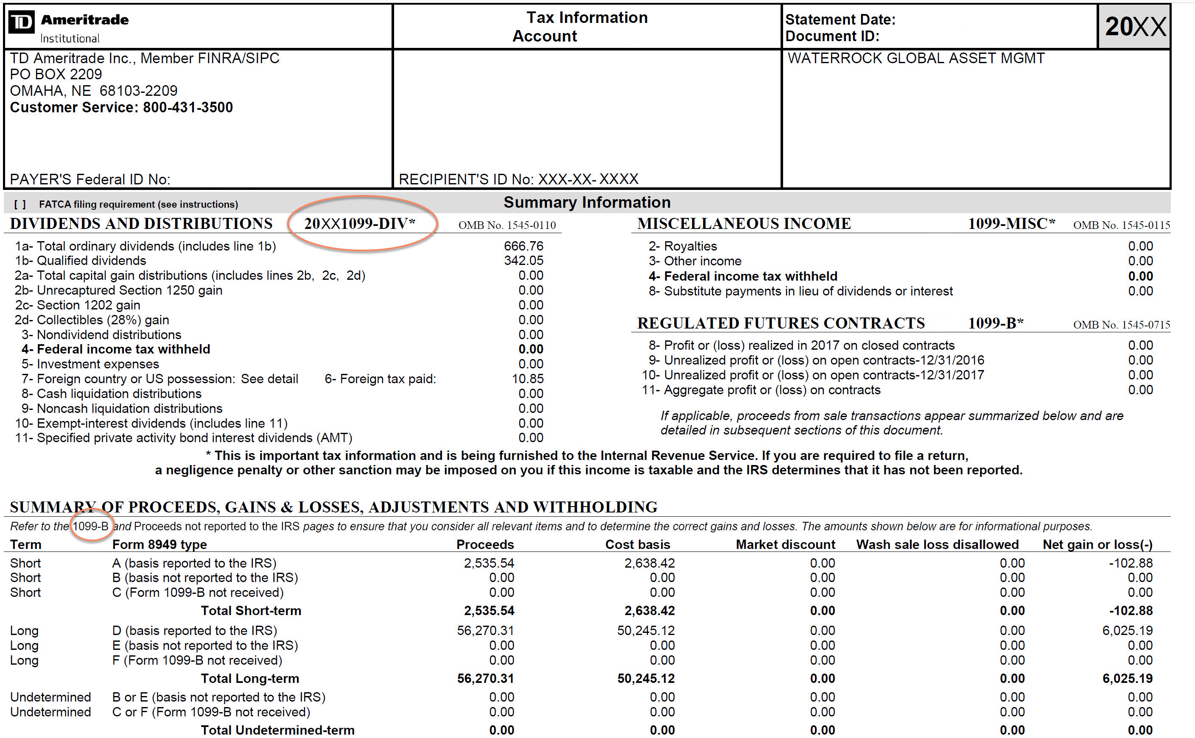Screen dimensions: 1195x738
Task: Click the Net gain or loss column header
Action: [x=1097, y=544]
